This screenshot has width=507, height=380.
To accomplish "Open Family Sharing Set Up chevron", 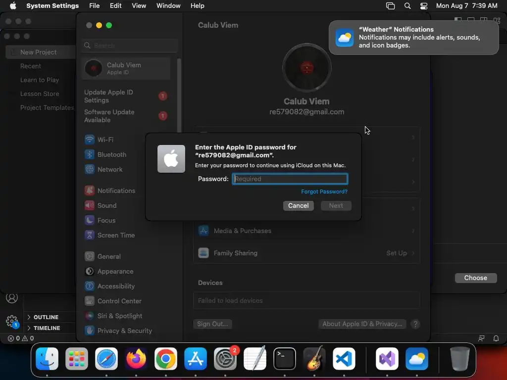I will pyautogui.click(x=413, y=253).
